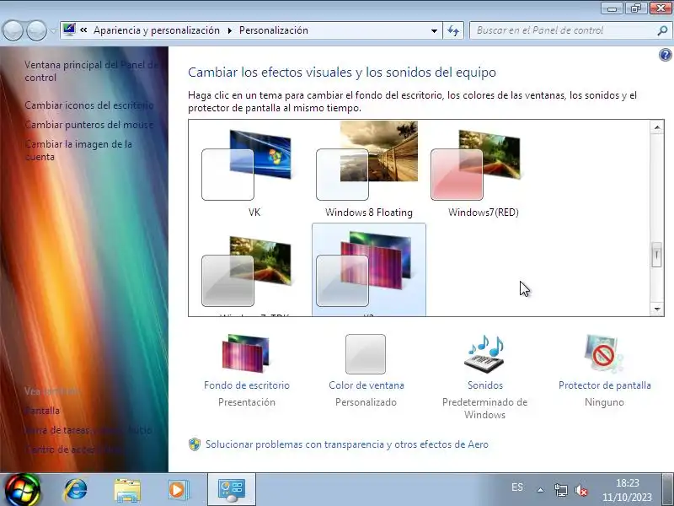Open Windows Explorer folder in taskbar
The width and height of the screenshot is (674, 506).
(x=127, y=490)
